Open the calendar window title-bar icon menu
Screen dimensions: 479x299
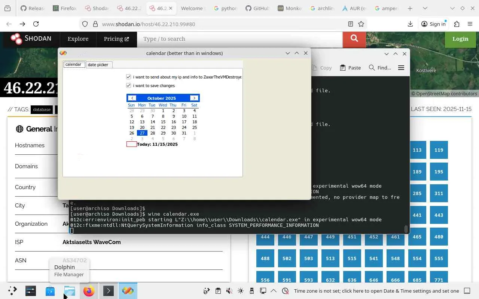click(63, 53)
